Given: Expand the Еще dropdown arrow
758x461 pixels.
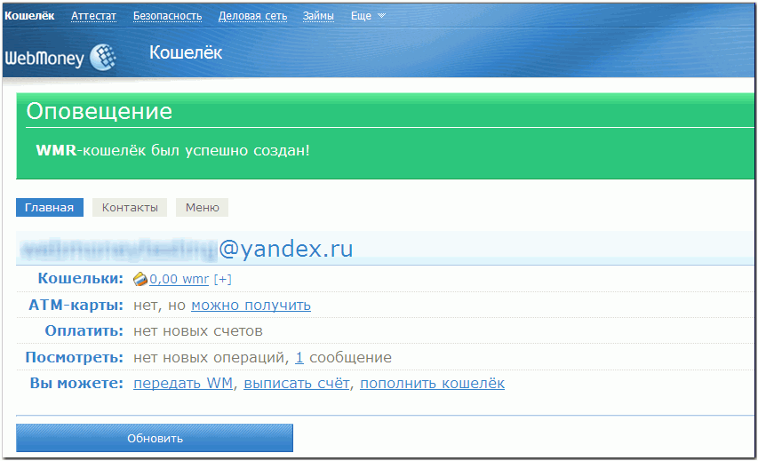Looking at the screenshot, I should tap(381, 16).
